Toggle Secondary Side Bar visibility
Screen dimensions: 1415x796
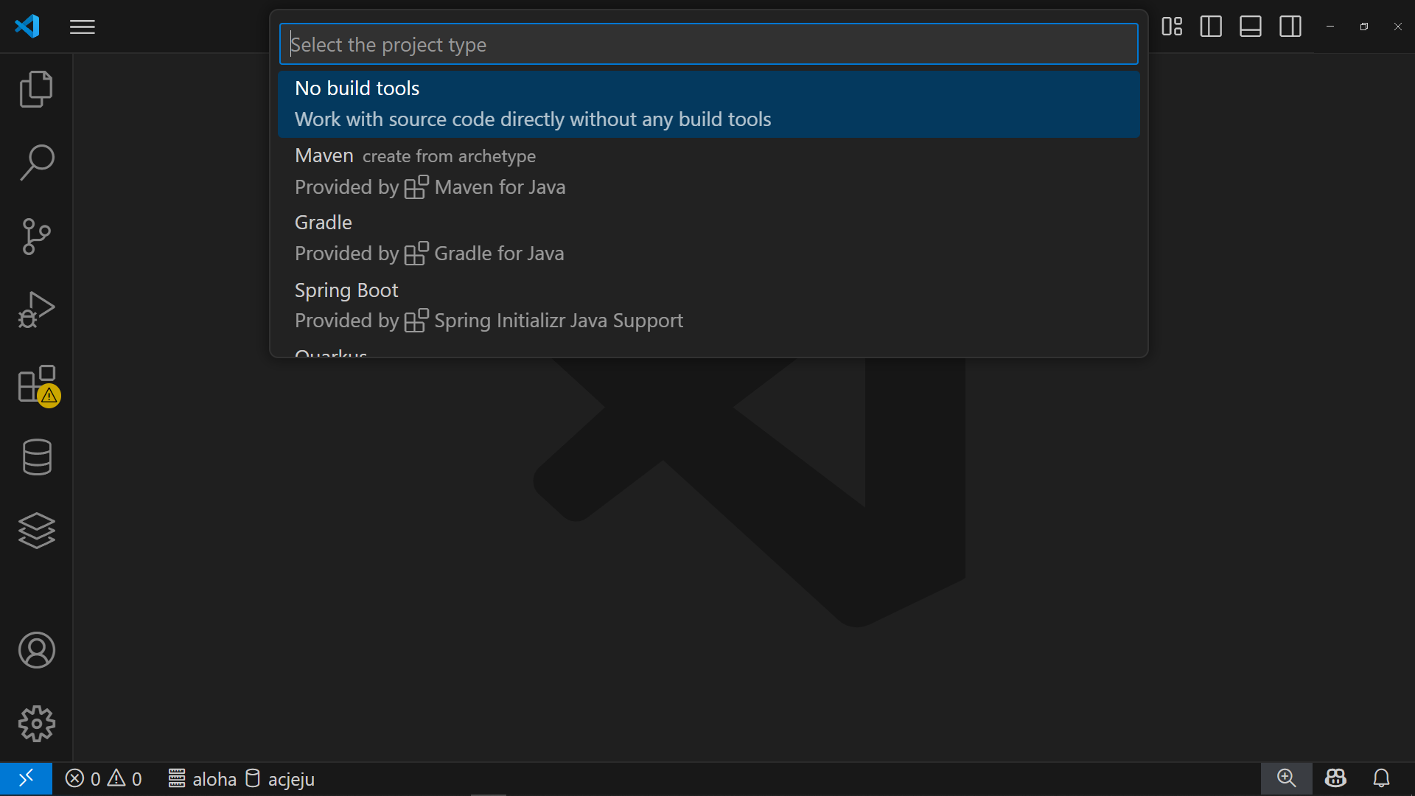coord(1290,27)
